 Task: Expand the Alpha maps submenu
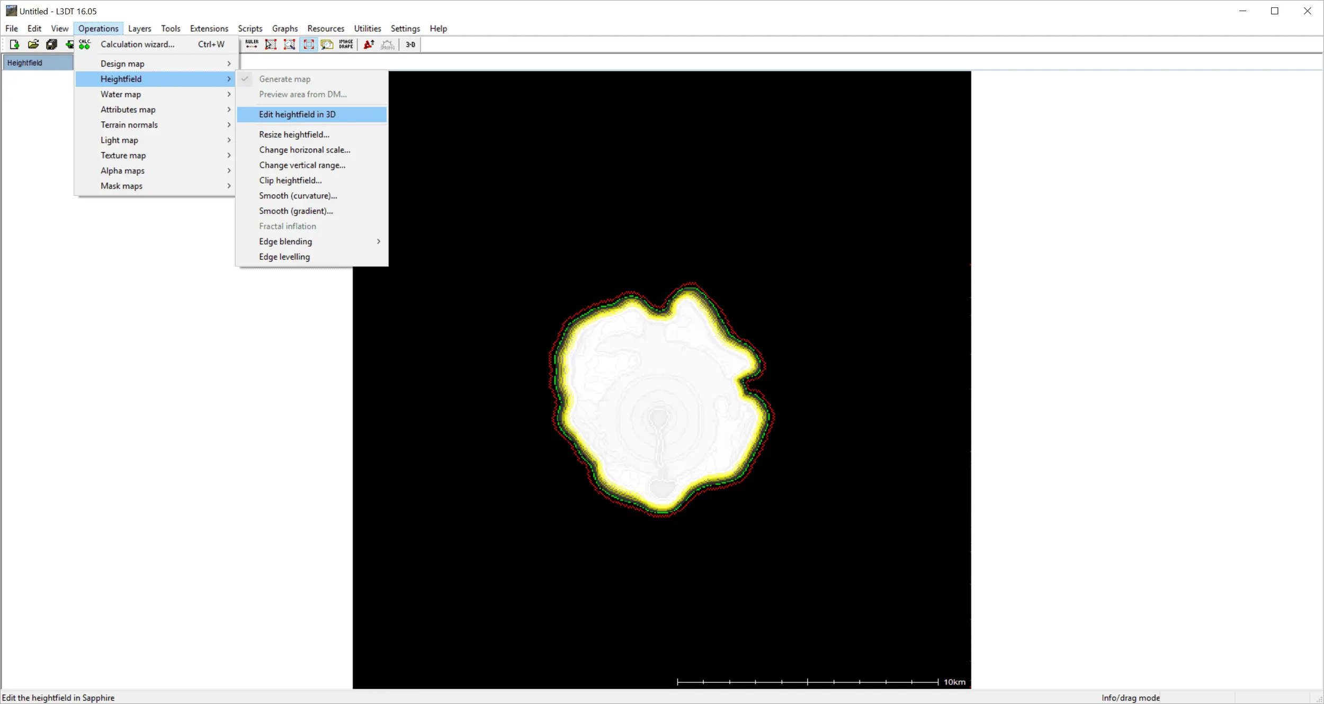[155, 170]
